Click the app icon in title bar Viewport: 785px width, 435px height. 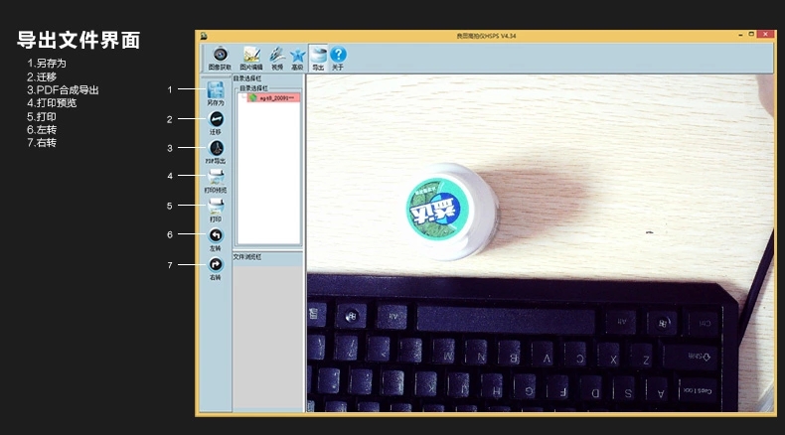pyautogui.click(x=204, y=36)
